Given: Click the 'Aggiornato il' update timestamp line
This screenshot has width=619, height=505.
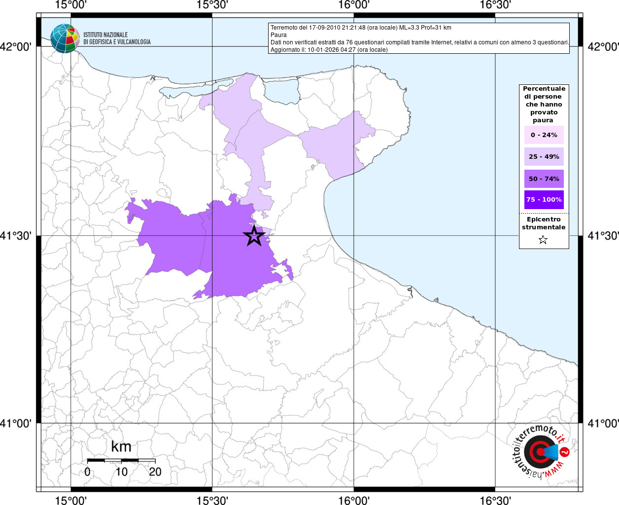Looking at the screenshot, I should click(329, 50).
